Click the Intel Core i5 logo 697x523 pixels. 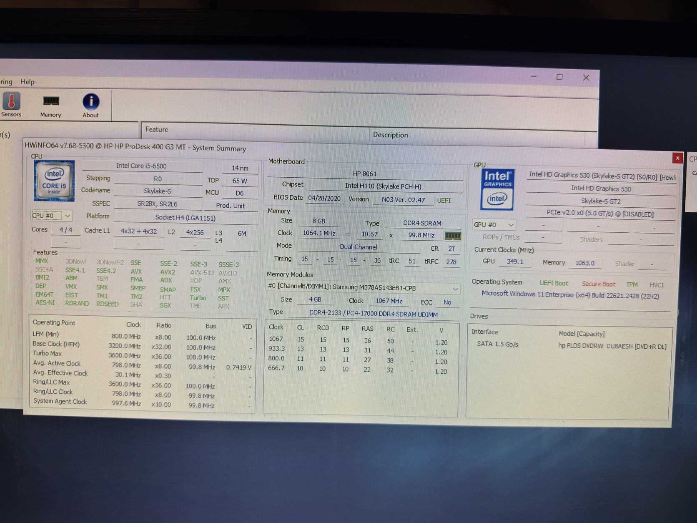tap(54, 181)
